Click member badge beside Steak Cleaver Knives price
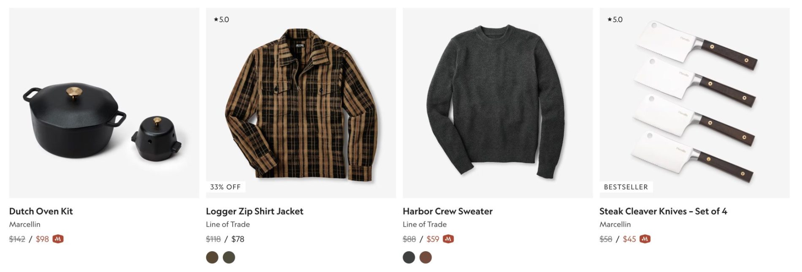The height and width of the screenshot is (272, 802). [x=645, y=239]
